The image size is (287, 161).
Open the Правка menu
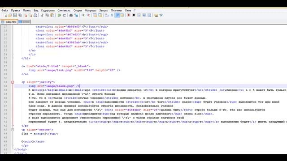pyautogui.click(x=15, y=10)
